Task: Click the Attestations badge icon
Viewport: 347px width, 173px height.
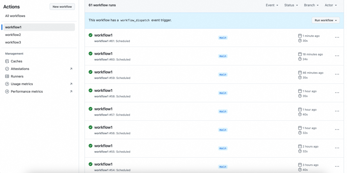Action: (x=7, y=69)
